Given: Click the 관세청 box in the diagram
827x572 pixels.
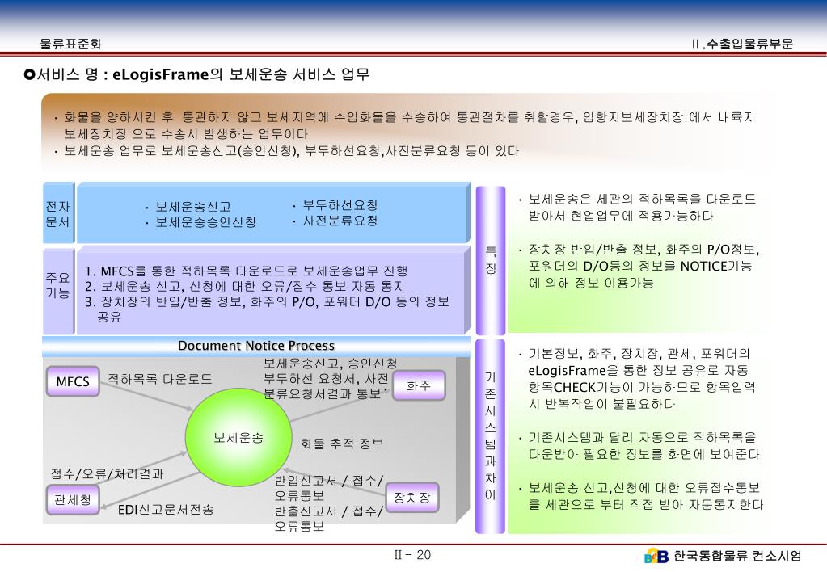Looking at the screenshot, I should point(73,499).
